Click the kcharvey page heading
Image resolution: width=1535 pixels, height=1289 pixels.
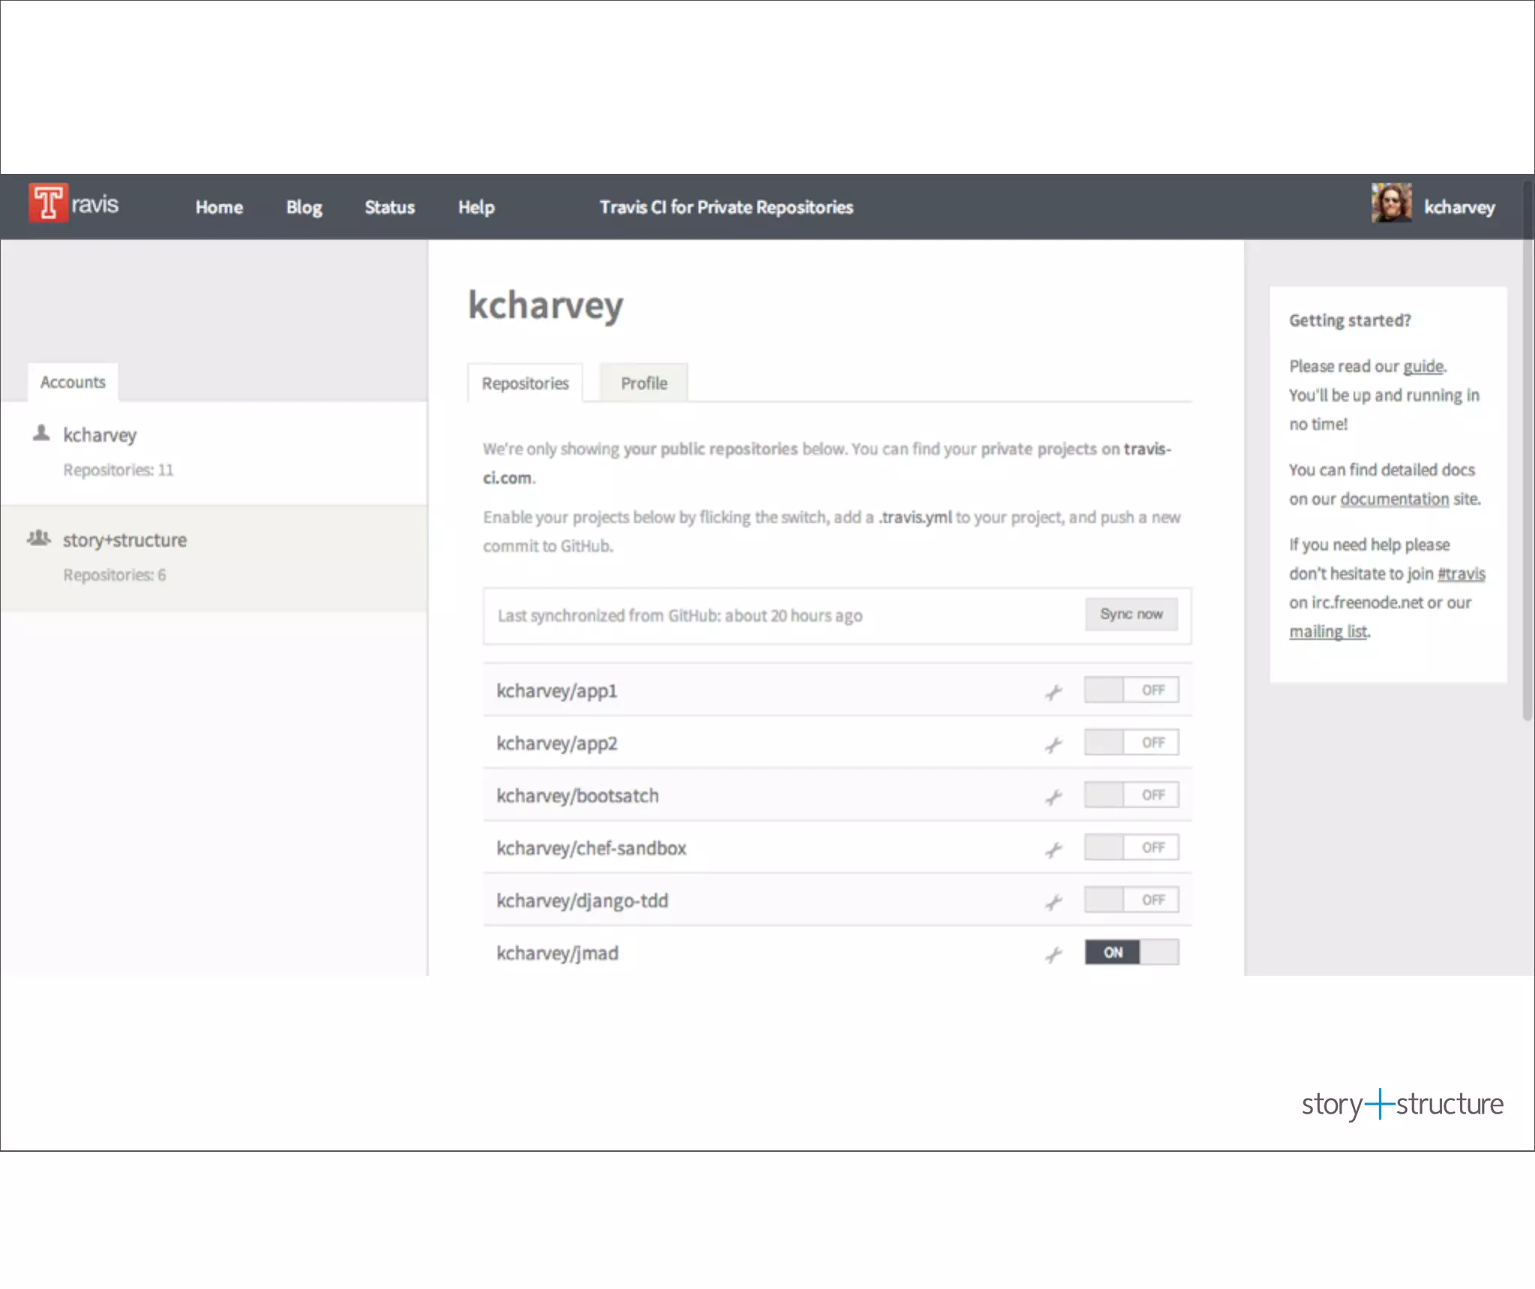(546, 305)
